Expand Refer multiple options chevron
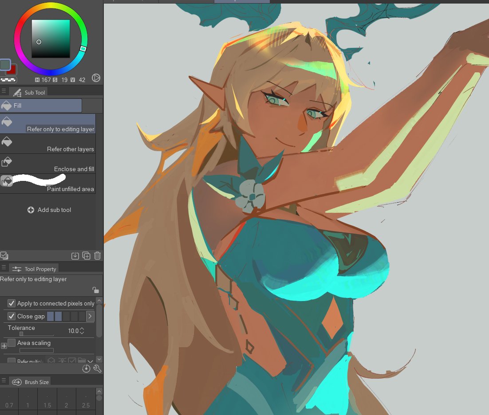 91,361
